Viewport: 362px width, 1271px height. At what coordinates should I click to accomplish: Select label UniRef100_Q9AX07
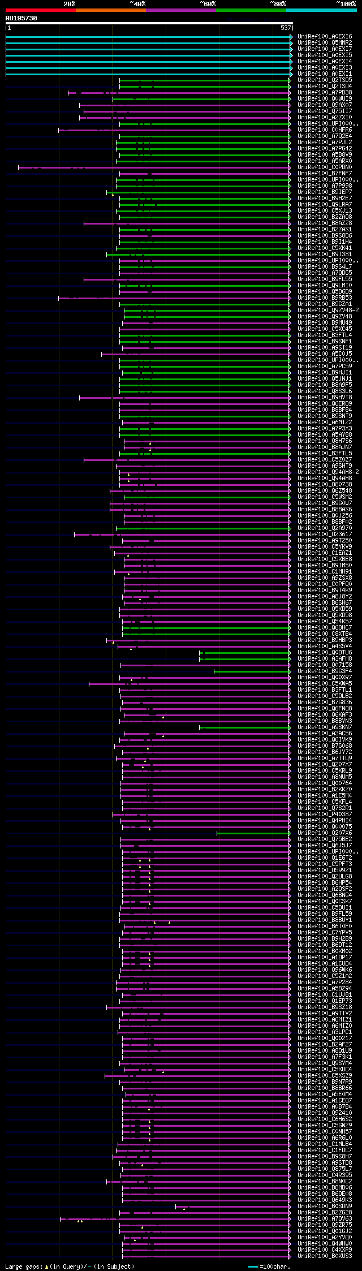325,105
